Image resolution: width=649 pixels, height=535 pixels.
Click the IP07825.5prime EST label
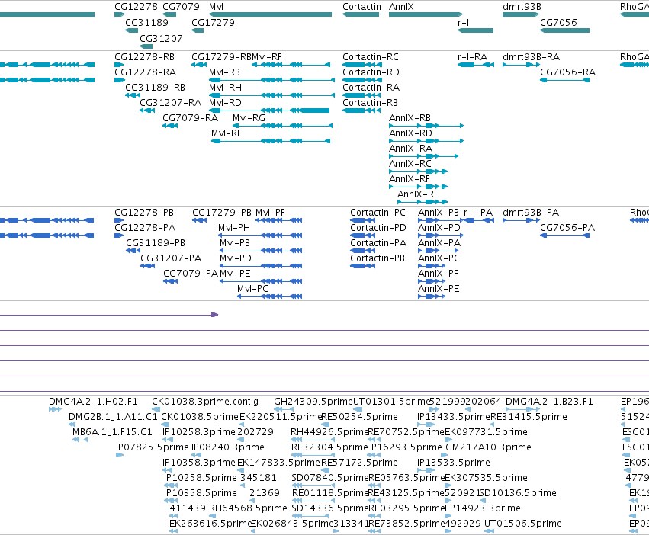(153, 447)
